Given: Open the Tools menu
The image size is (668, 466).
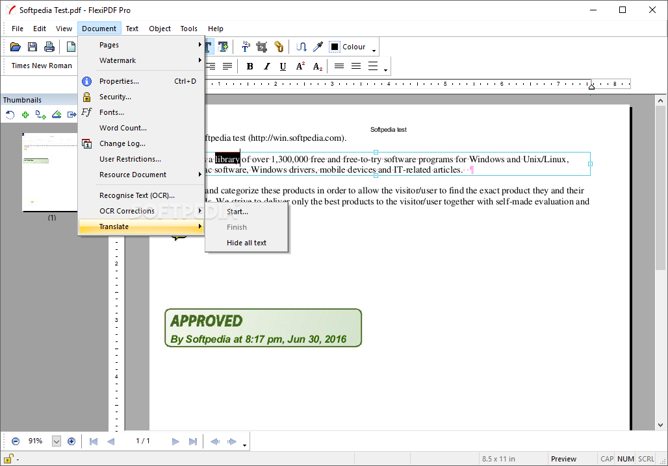Looking at the screenshot, I should point(188,29).
